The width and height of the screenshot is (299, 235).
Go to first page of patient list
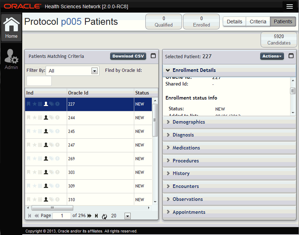click(x=29, y=216)
